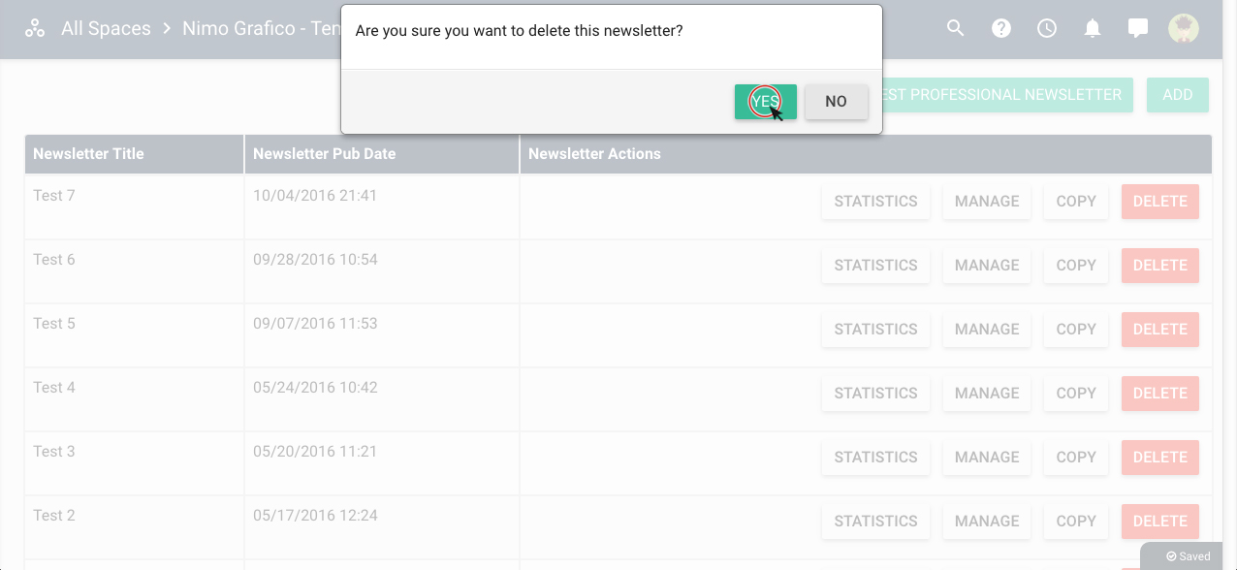The image size is (1237, 570).
Task: Open the user avatar profile picture
Action: click(1184, 28)
